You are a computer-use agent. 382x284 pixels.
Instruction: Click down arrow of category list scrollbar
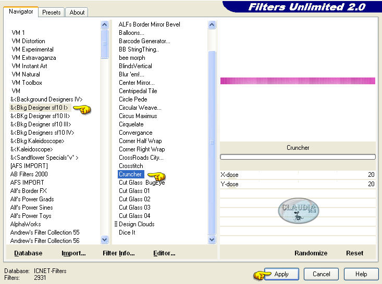click(105, 240)
